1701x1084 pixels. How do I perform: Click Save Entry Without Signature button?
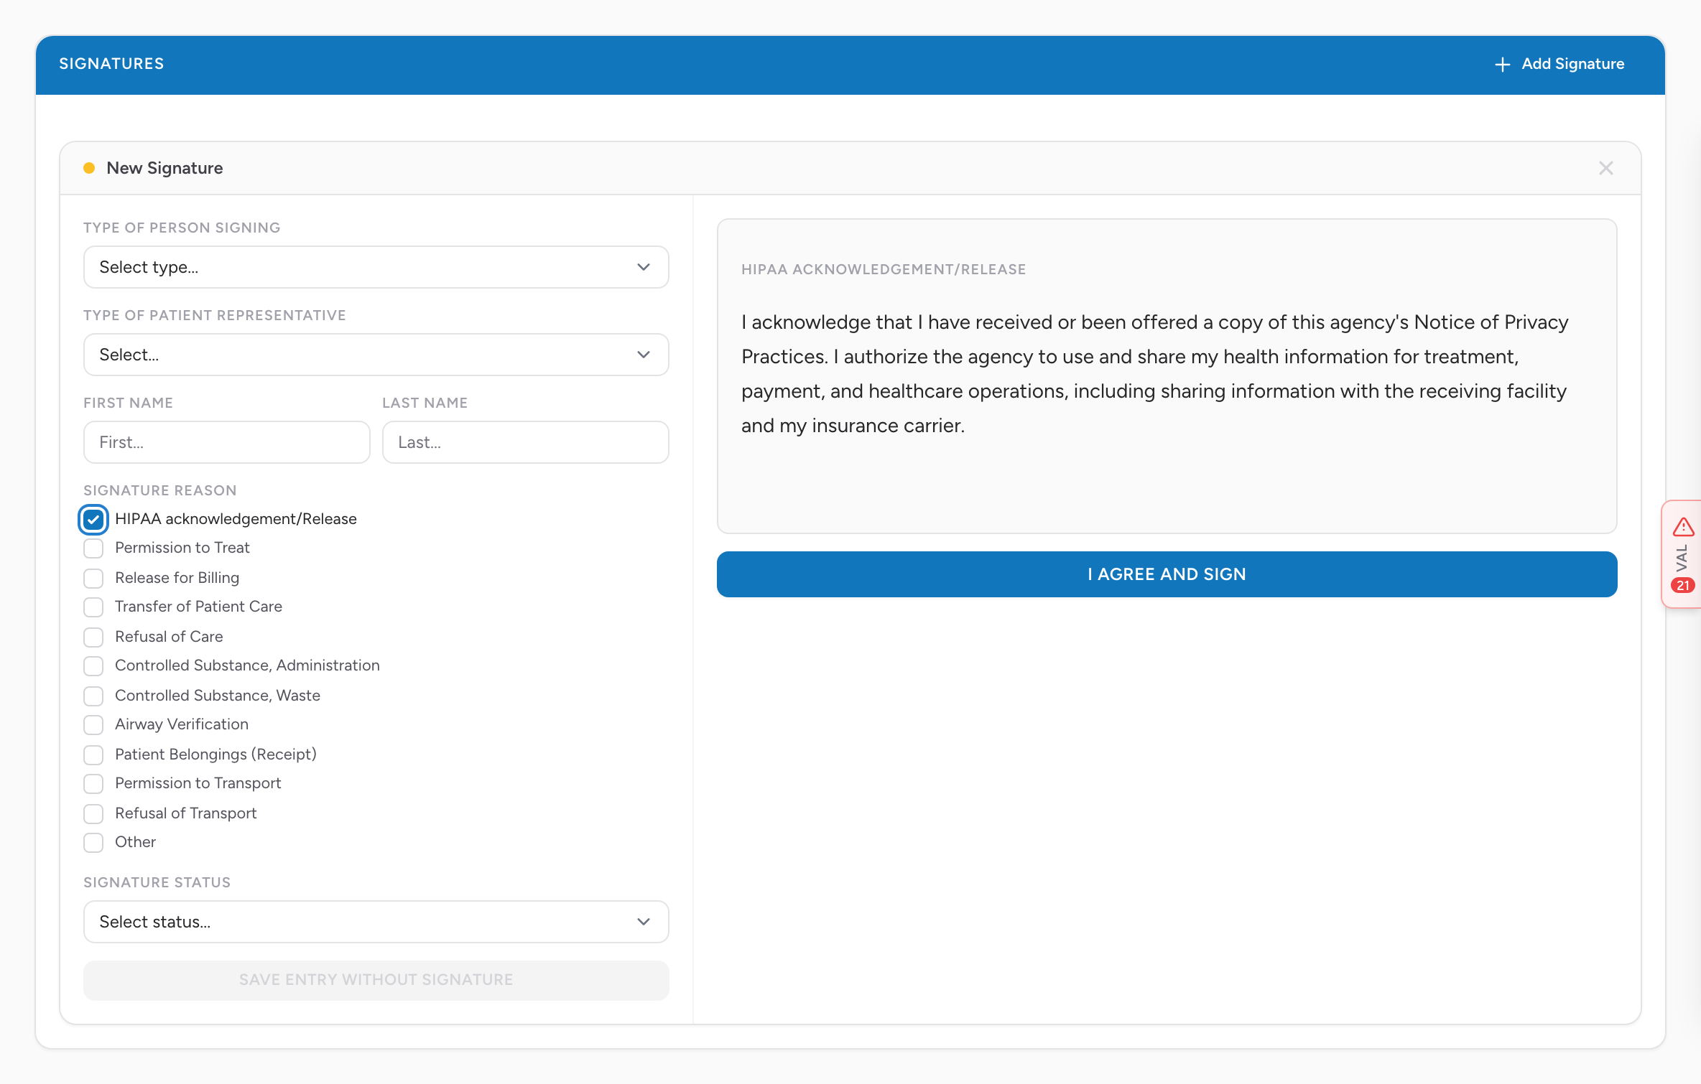[376, 981]
